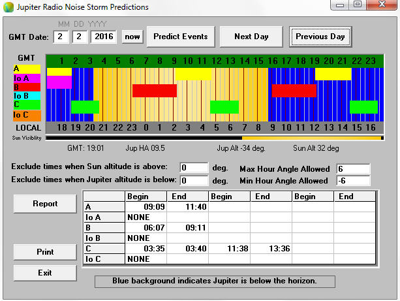
Task: Generate a Report
Action: pos(45,204)
